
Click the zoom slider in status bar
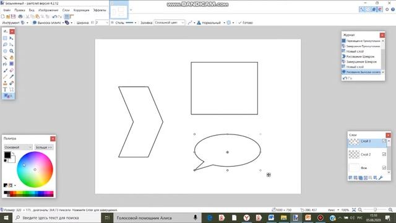click(x=376, y=209)
